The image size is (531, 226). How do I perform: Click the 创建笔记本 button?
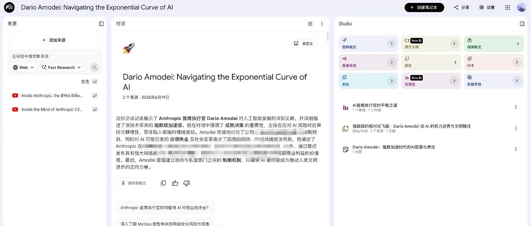point(424,7)
